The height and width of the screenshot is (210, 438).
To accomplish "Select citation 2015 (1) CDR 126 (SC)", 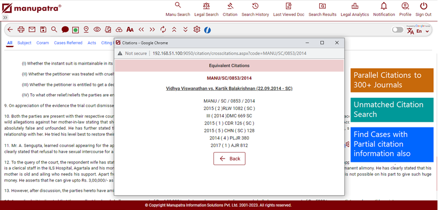I will coord(229,123).
